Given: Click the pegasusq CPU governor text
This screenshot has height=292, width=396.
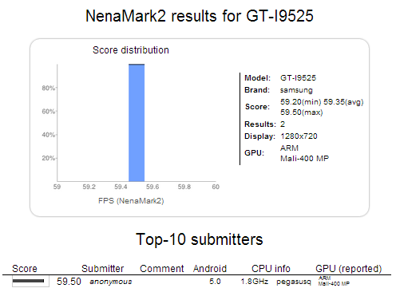Looking at the screenshot, I should (294, 282).
